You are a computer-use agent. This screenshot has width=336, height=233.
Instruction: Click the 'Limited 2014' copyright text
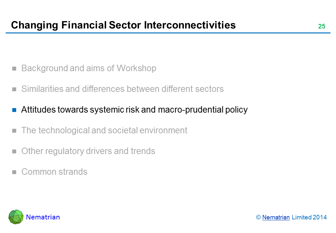309,217
